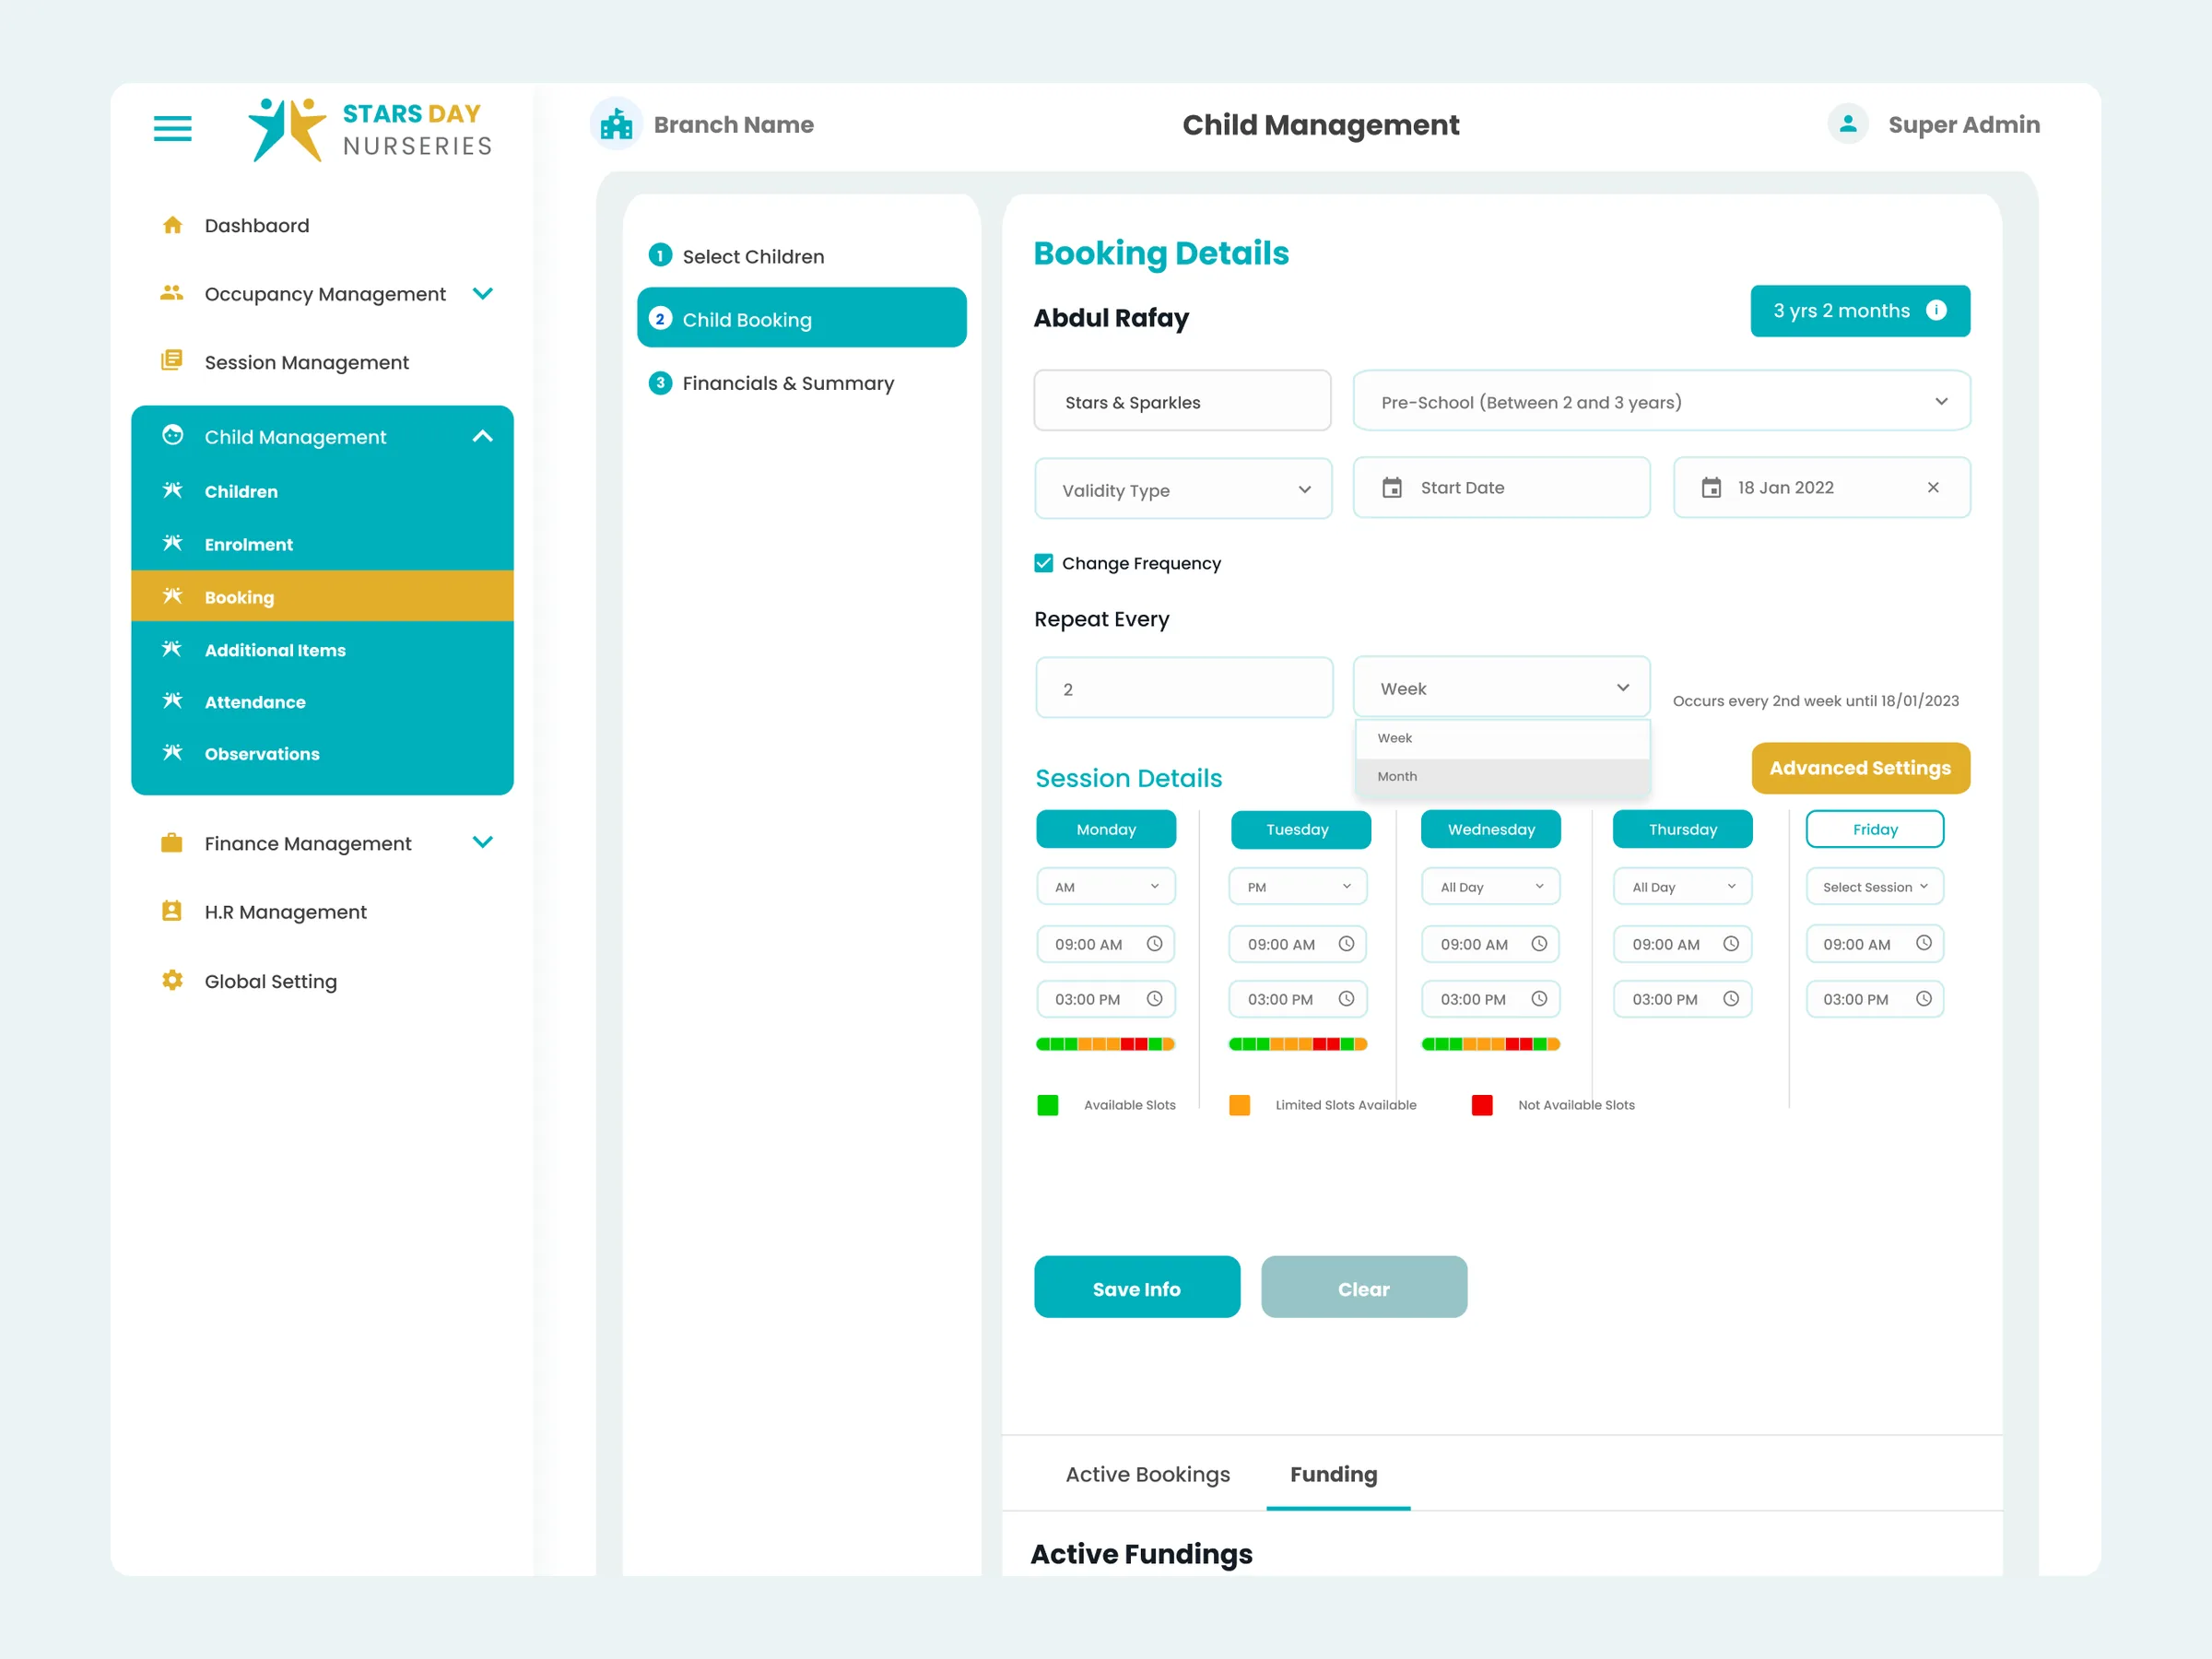Enable the Friday day button

[x=1875, y=829]
